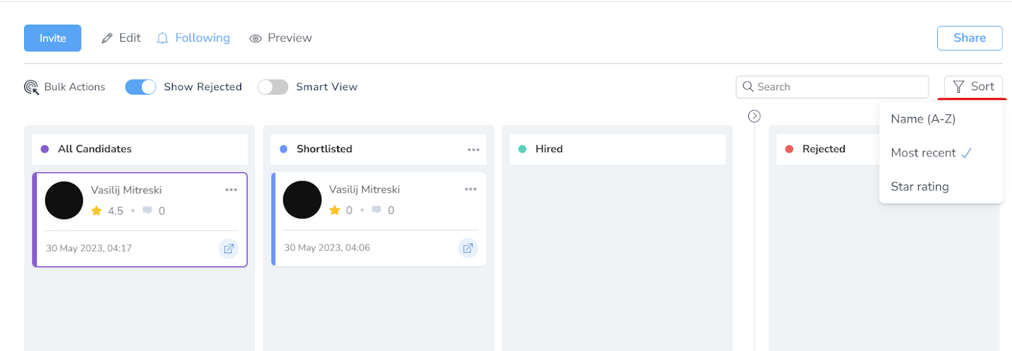Click the Share button
This screenshot has height=351, width=1012.
(969, 38)
